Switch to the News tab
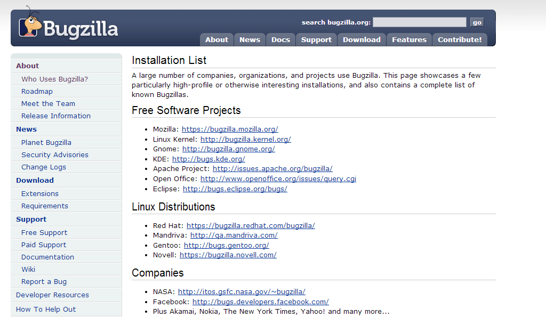 point(250,40)
